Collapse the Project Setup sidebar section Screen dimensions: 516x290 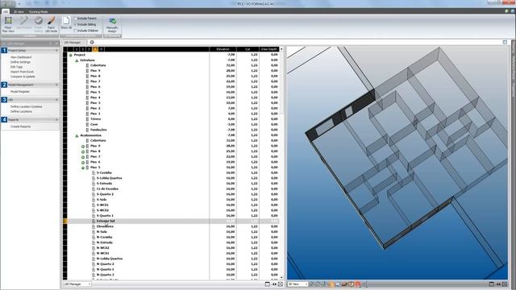pos(56,50)
